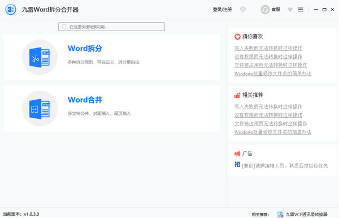
Task: Click the VIP diamond icon in the title bar
Action: coord(243,10)
